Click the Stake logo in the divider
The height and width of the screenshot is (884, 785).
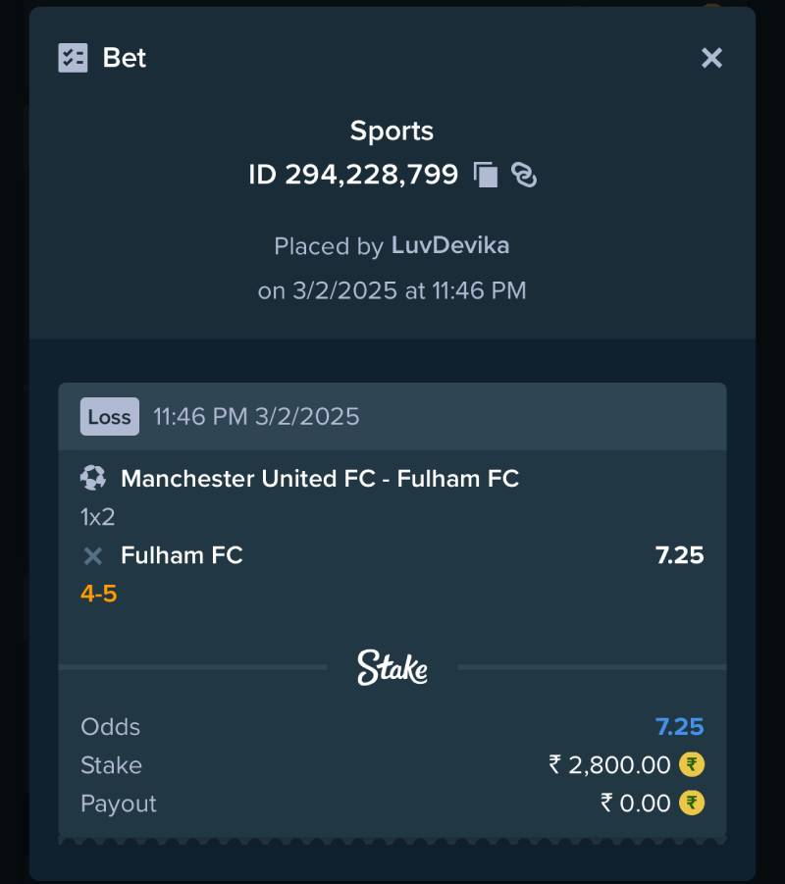[x=392, y=667]
